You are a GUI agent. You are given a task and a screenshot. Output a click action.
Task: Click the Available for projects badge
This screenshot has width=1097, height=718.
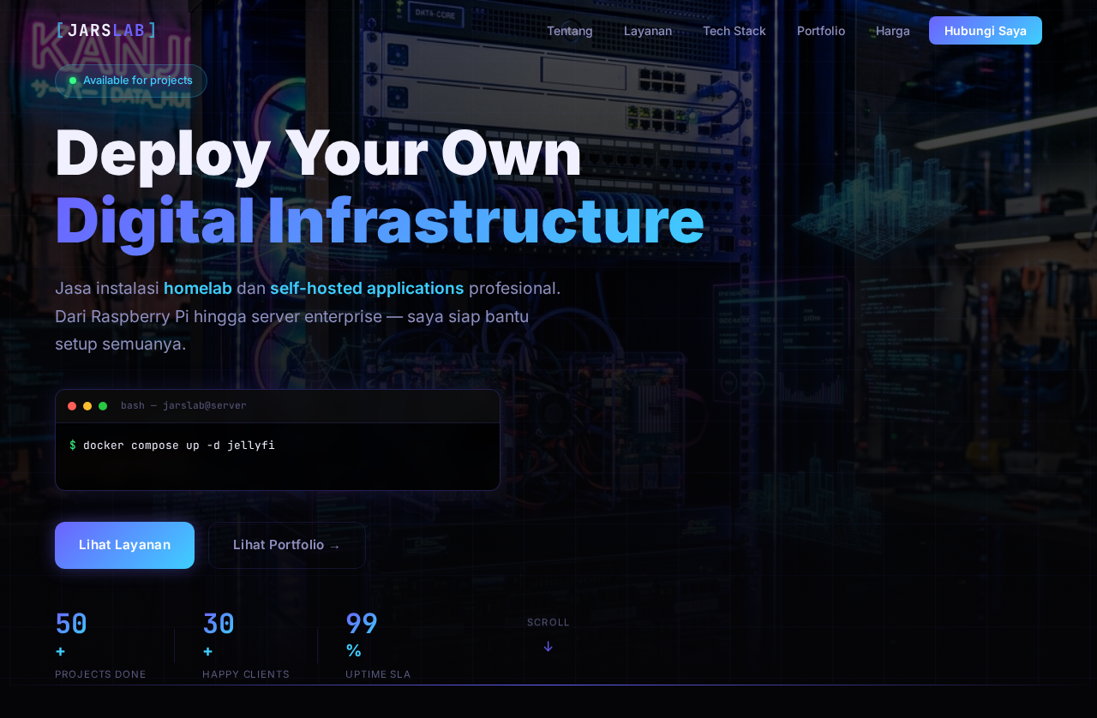(131, 81)
